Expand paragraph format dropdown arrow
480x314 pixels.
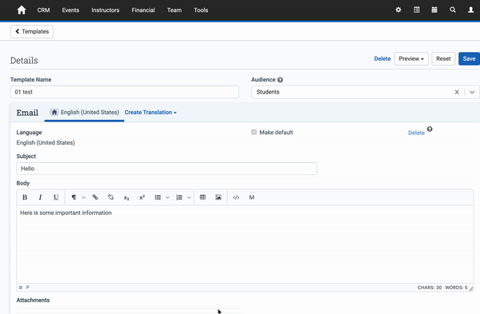83,197
